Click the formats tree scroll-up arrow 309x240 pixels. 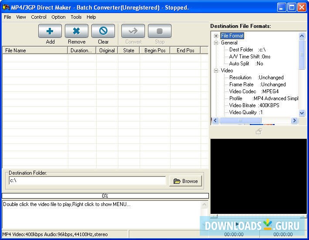point(302,36)
